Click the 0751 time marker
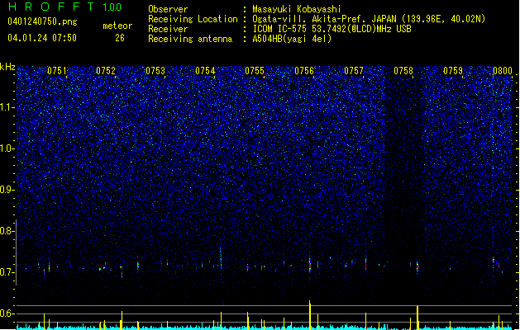 [x=57, y=70]
